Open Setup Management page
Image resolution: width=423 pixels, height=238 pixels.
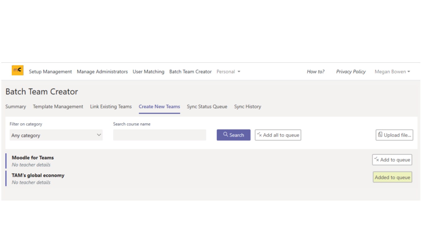point(50,72)
